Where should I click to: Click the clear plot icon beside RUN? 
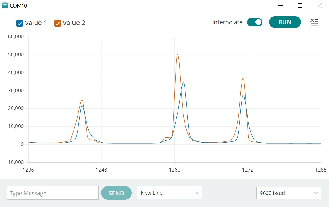pos(314,22)
